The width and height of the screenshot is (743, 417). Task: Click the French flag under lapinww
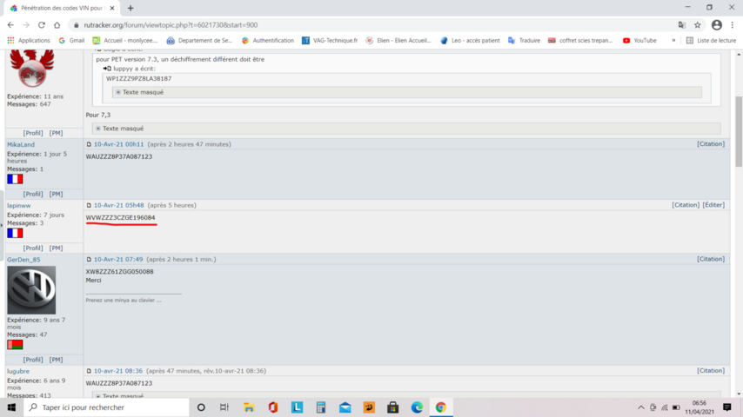[x=15, y=233]
